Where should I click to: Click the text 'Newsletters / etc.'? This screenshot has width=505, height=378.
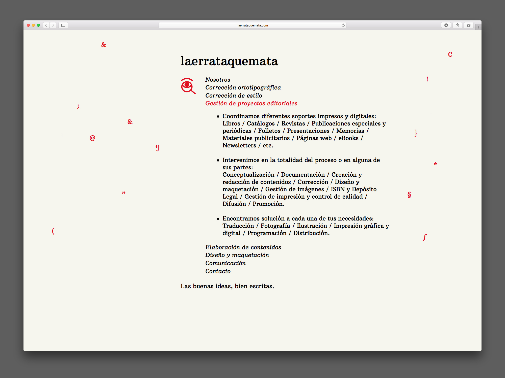pos(248,145)
